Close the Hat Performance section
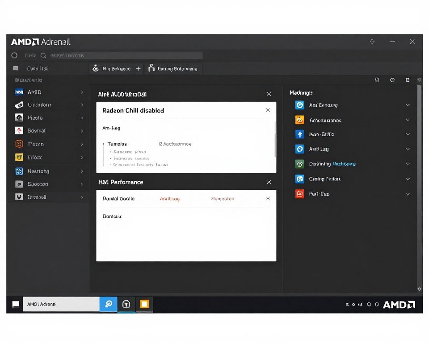 point(269,182)
